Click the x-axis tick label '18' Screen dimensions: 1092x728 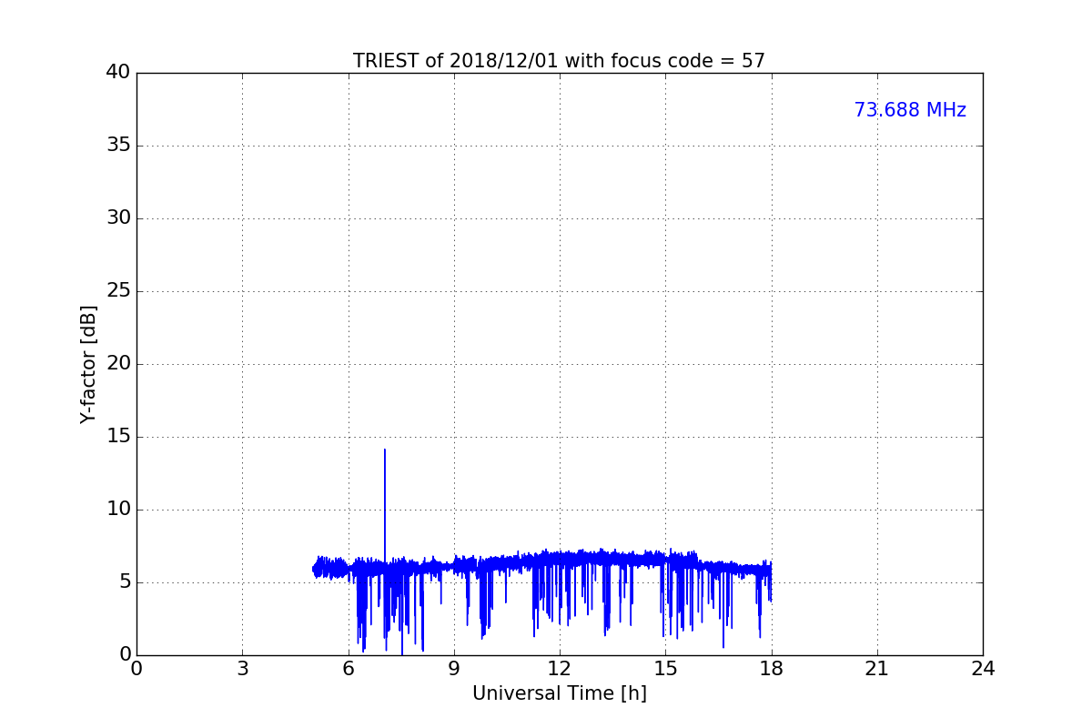772,669
